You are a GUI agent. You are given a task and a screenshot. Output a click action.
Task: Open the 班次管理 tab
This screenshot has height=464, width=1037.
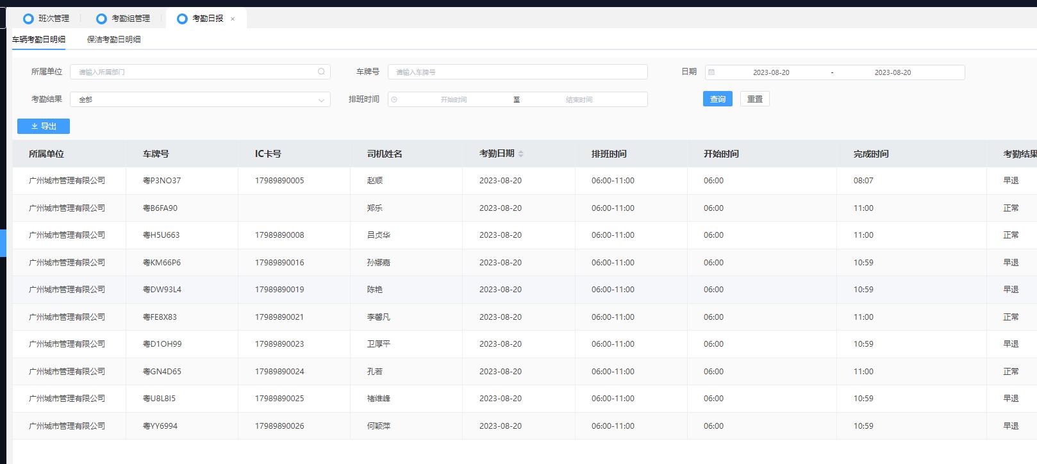tap(53, 19)
